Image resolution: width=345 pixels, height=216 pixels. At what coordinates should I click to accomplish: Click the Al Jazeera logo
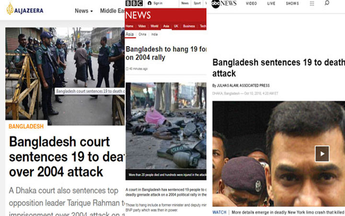point(24,9)
